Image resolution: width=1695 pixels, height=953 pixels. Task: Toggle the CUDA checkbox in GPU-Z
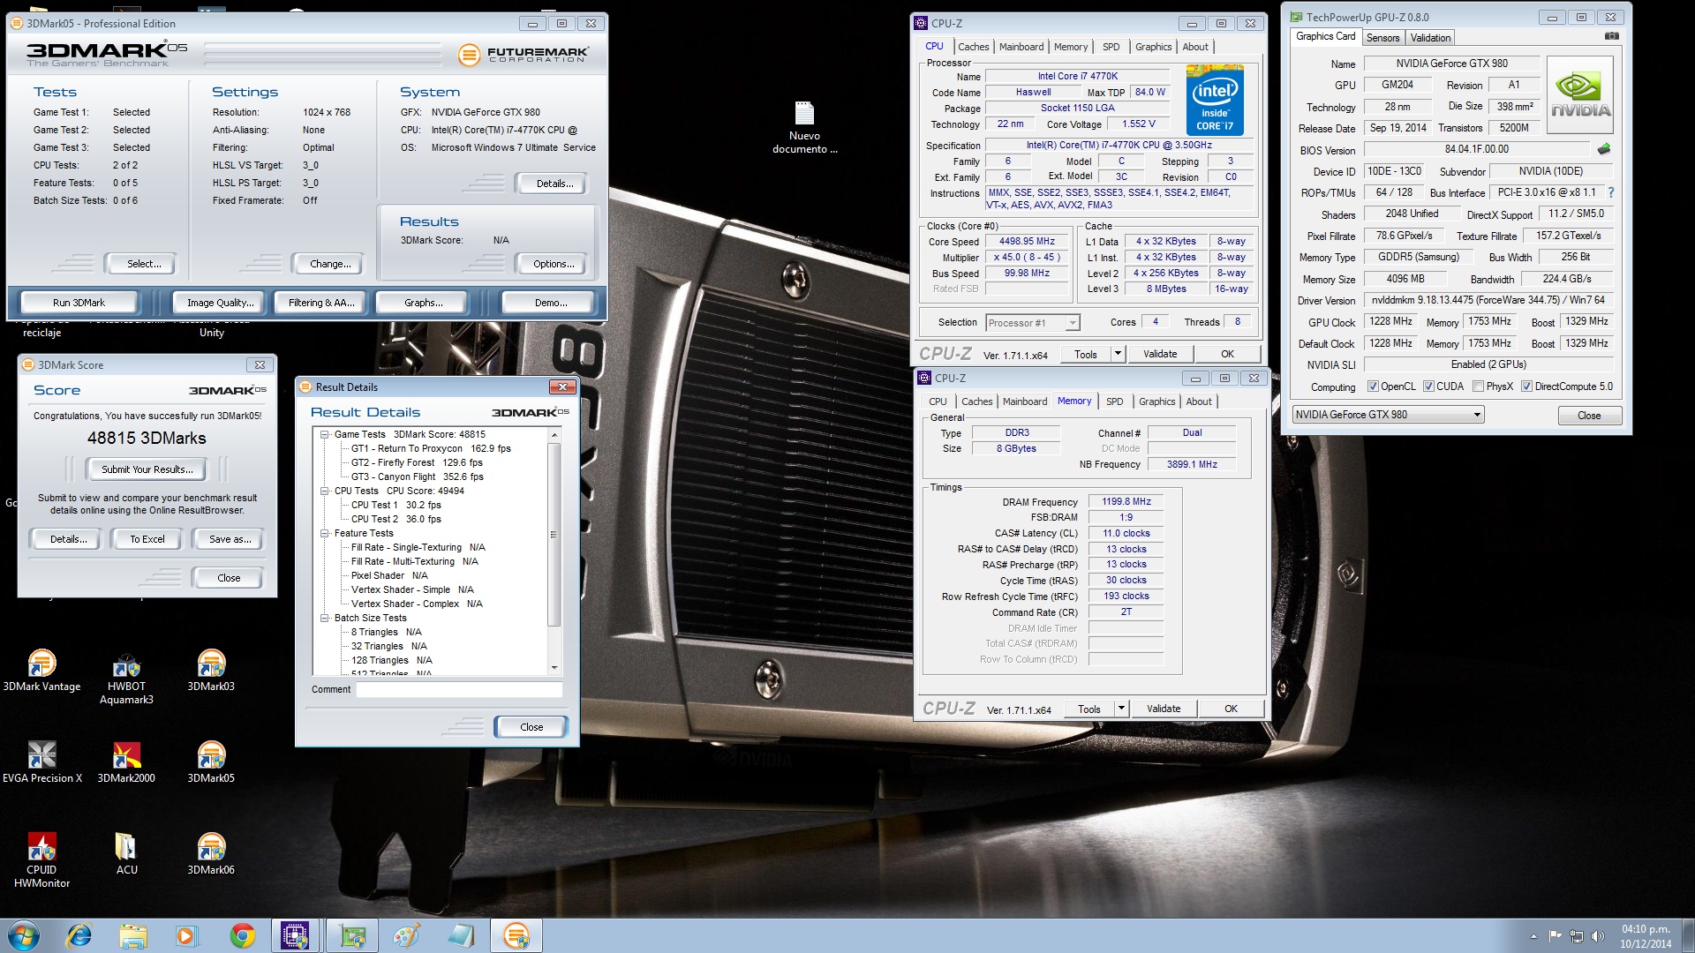1428,386
